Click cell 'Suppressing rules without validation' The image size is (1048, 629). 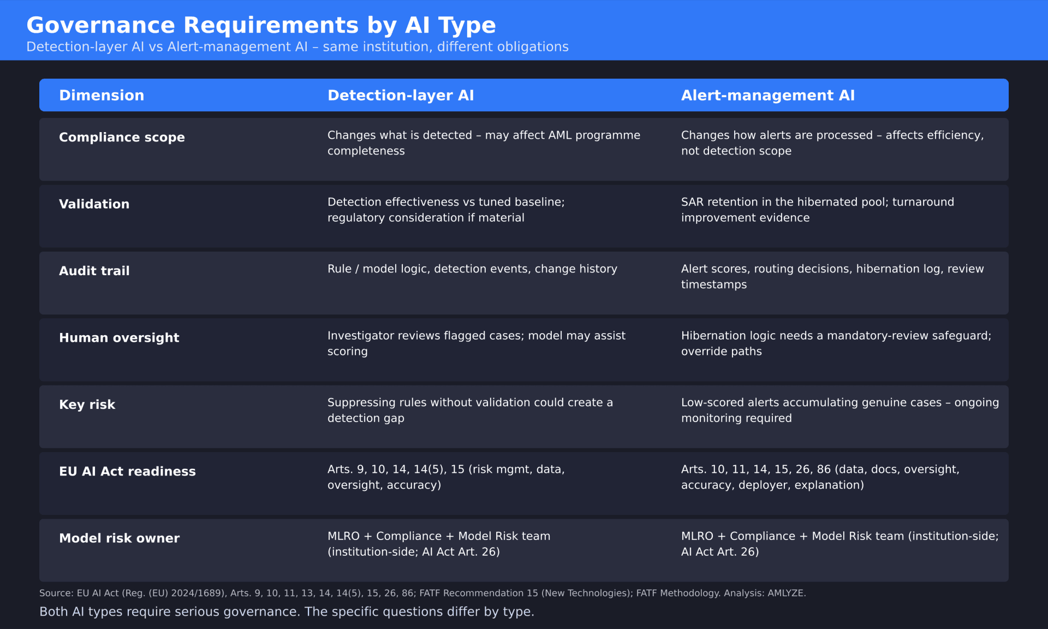[470, 410]
